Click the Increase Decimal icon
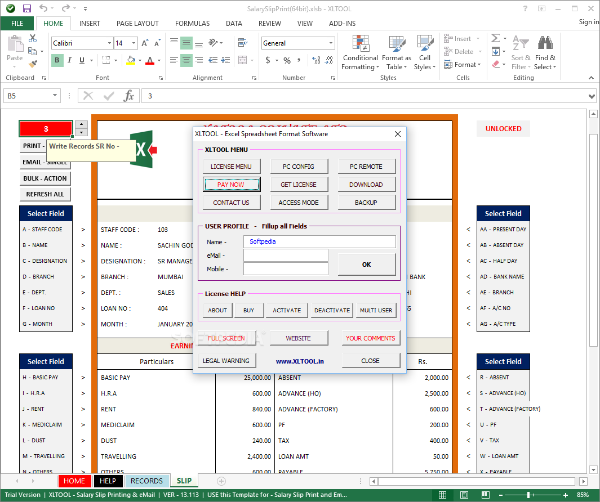Screen dimensions: 600x502 pos(316,60)
